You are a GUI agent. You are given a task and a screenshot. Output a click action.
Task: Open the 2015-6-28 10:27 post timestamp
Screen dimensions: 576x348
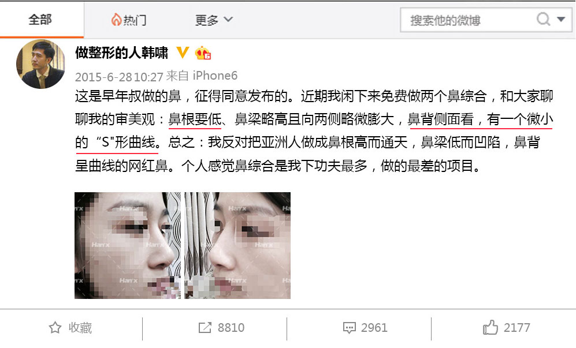point(119,77)
